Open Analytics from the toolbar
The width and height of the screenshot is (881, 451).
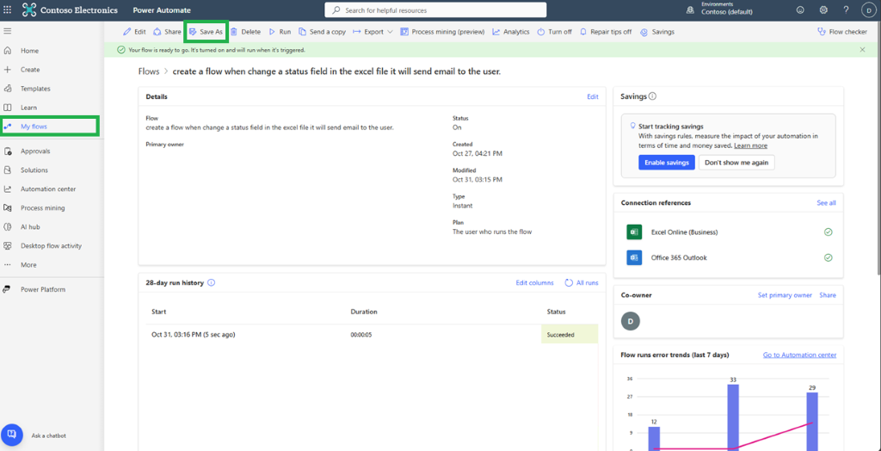click(x=511, y=32)
